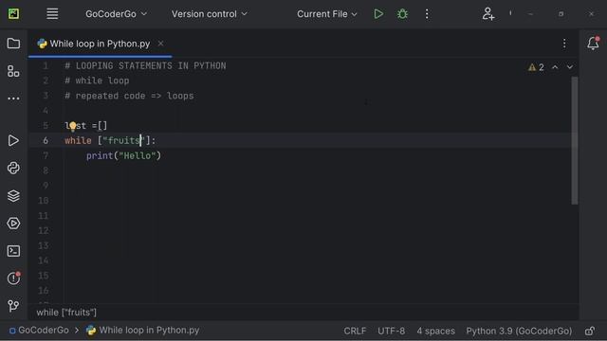Click line number 7 in gutter

tap(46, 155)
